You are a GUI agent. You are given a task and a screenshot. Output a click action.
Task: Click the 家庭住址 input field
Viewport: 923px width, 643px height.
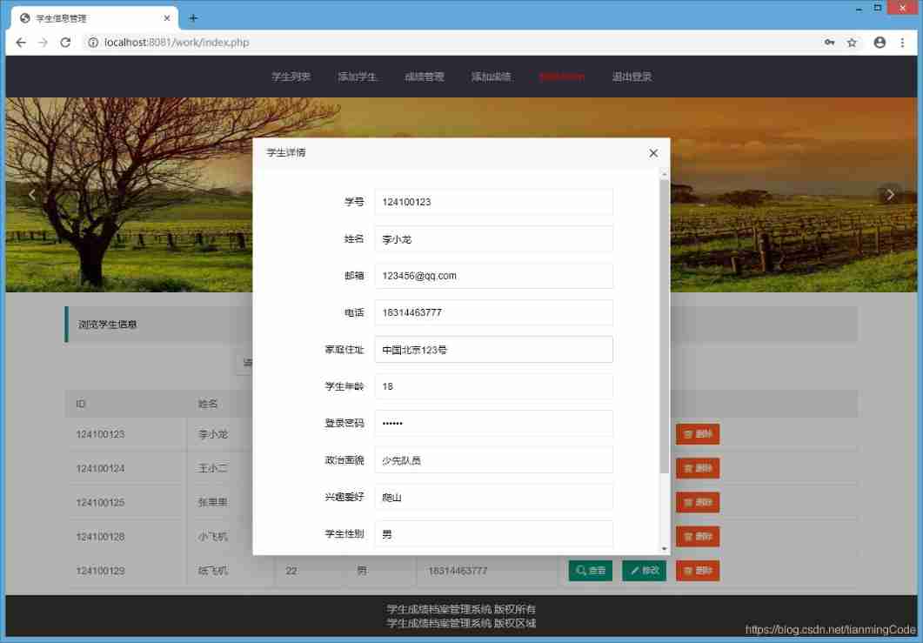pos(493,350)
